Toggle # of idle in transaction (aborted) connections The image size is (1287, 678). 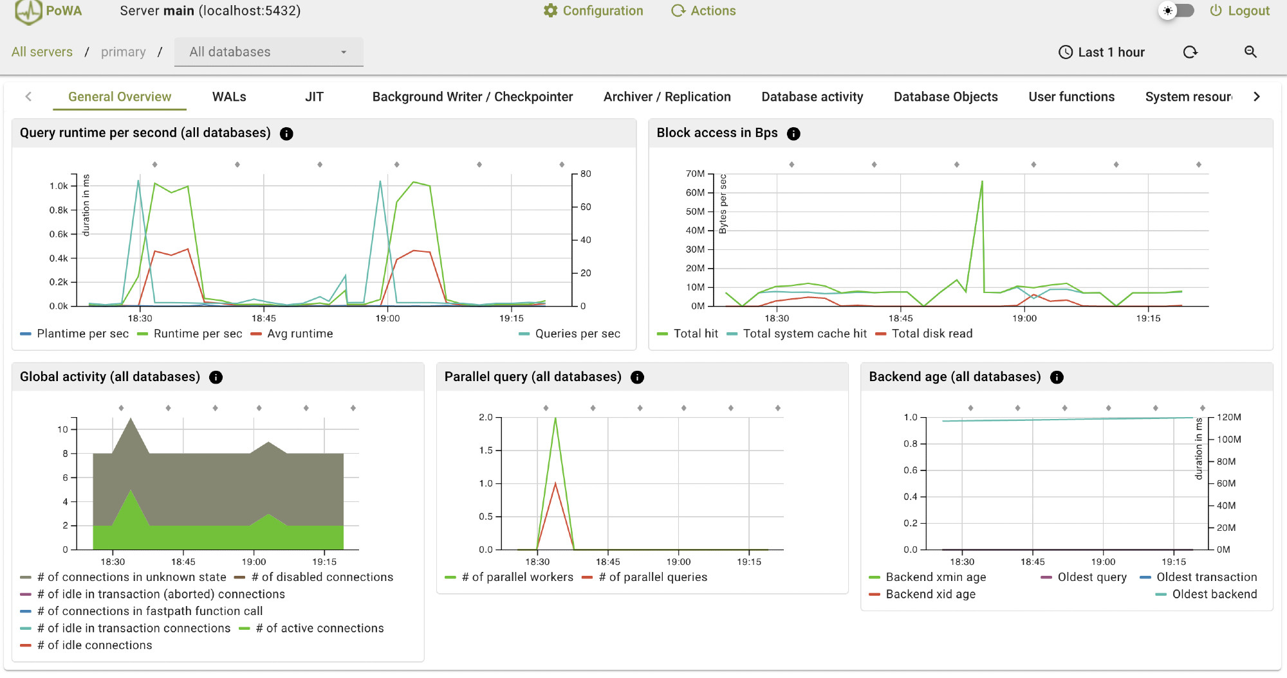[153, 594]
